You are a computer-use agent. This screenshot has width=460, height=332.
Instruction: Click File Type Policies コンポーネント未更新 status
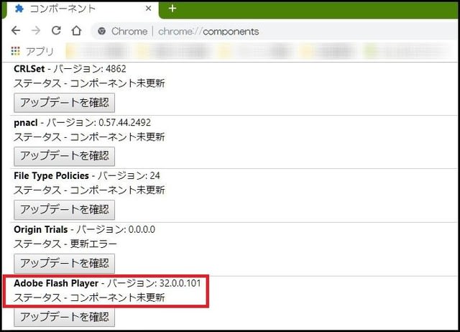pyautogui.click(x=117, y=190)
